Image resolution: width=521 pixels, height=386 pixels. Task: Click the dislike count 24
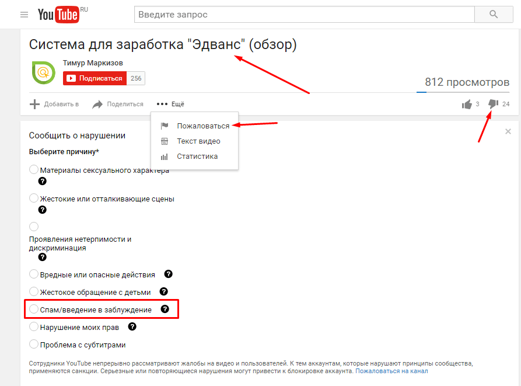(506, 104)
